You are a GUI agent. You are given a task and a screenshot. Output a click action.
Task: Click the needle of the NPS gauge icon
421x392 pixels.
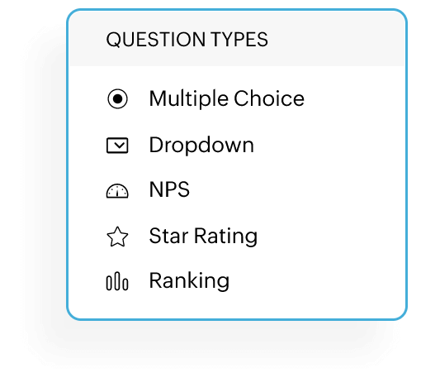click(x=117, y=191)
